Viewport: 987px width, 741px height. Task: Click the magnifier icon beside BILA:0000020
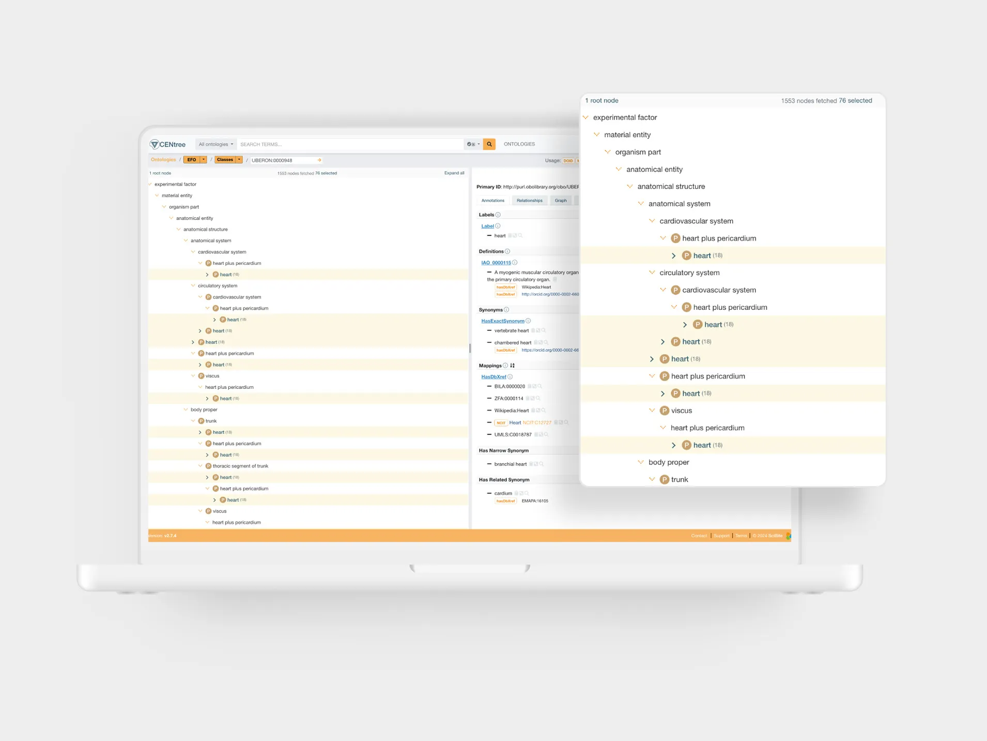point(540,386)
